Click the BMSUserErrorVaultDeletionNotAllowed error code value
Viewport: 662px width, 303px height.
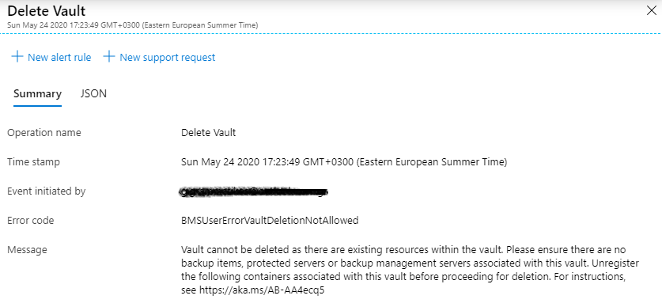pos(270,220)
